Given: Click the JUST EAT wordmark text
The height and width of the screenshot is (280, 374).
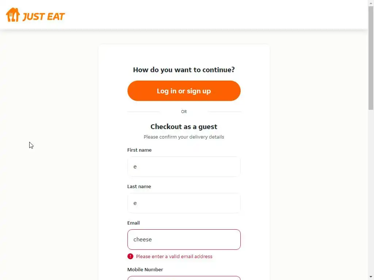Looking at the screenshot, I should [x=43, y=17].
